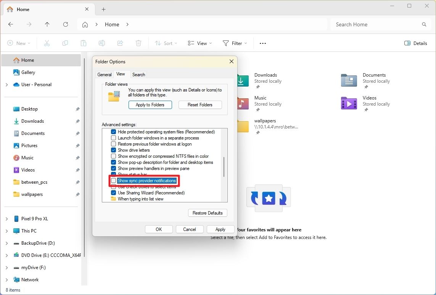Open the Sort dropdown menu

tap(166, 43)
